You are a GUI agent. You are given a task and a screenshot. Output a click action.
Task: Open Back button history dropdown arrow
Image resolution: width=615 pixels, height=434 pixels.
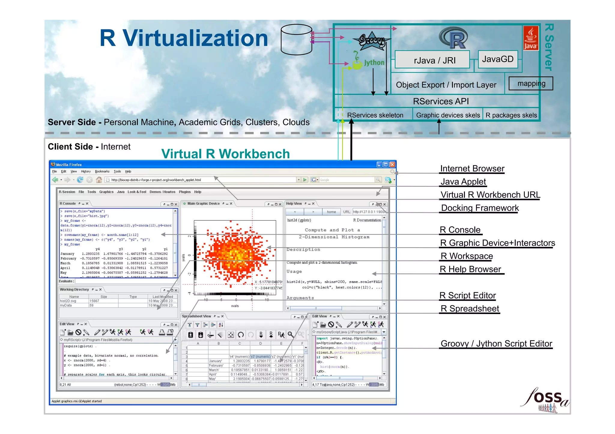point(61,180)
